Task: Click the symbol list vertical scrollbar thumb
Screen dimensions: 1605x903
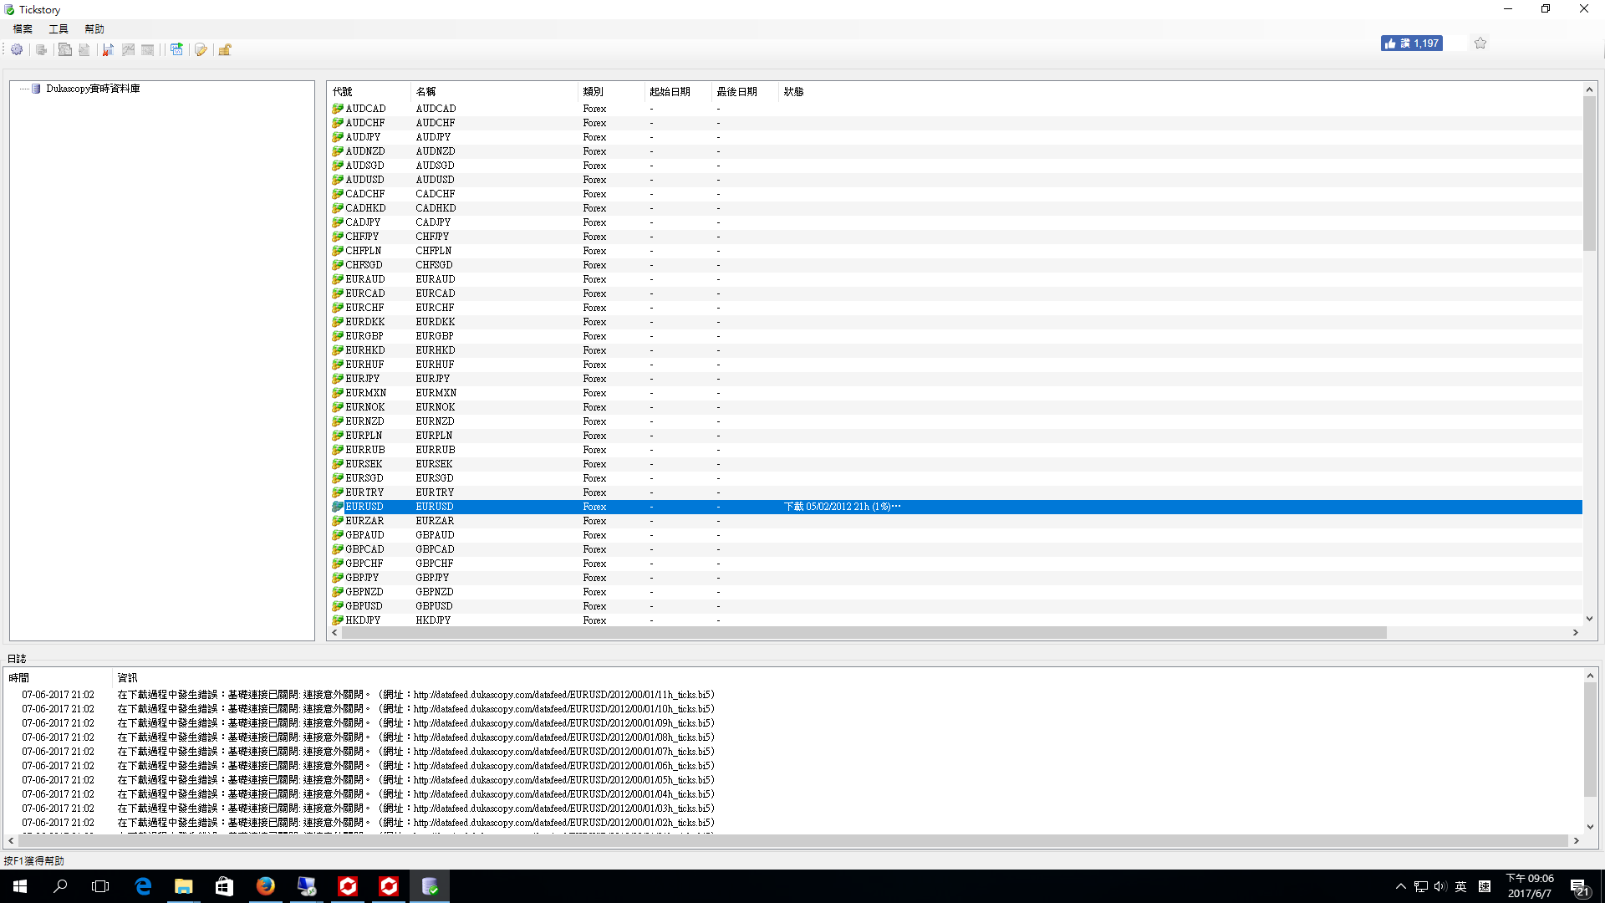Action: pos(1589,174)
